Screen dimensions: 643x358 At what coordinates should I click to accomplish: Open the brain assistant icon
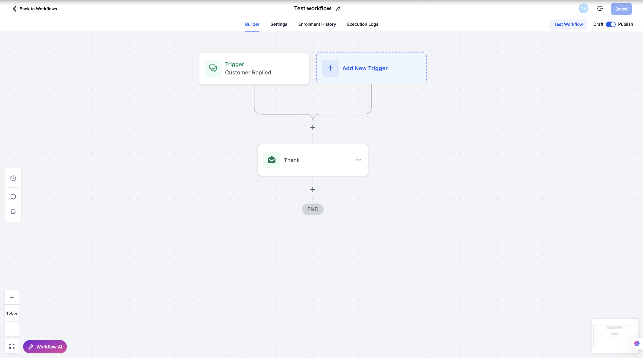click(636, 343)
